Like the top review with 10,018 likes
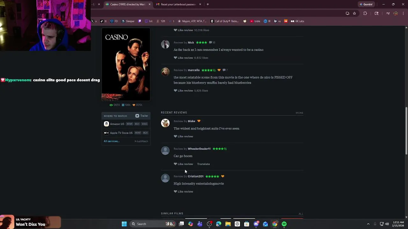 tap(183, 30)
